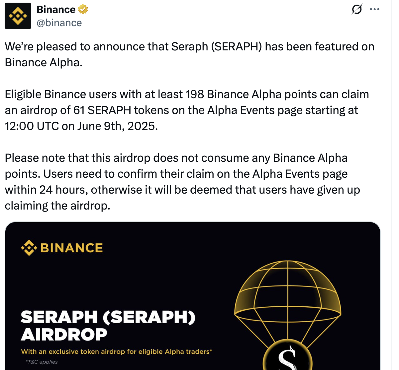The width and height of the screenshot is (399, 370).
Task: Open the Binance profile avatar
Action: click(x=18, y=16)
